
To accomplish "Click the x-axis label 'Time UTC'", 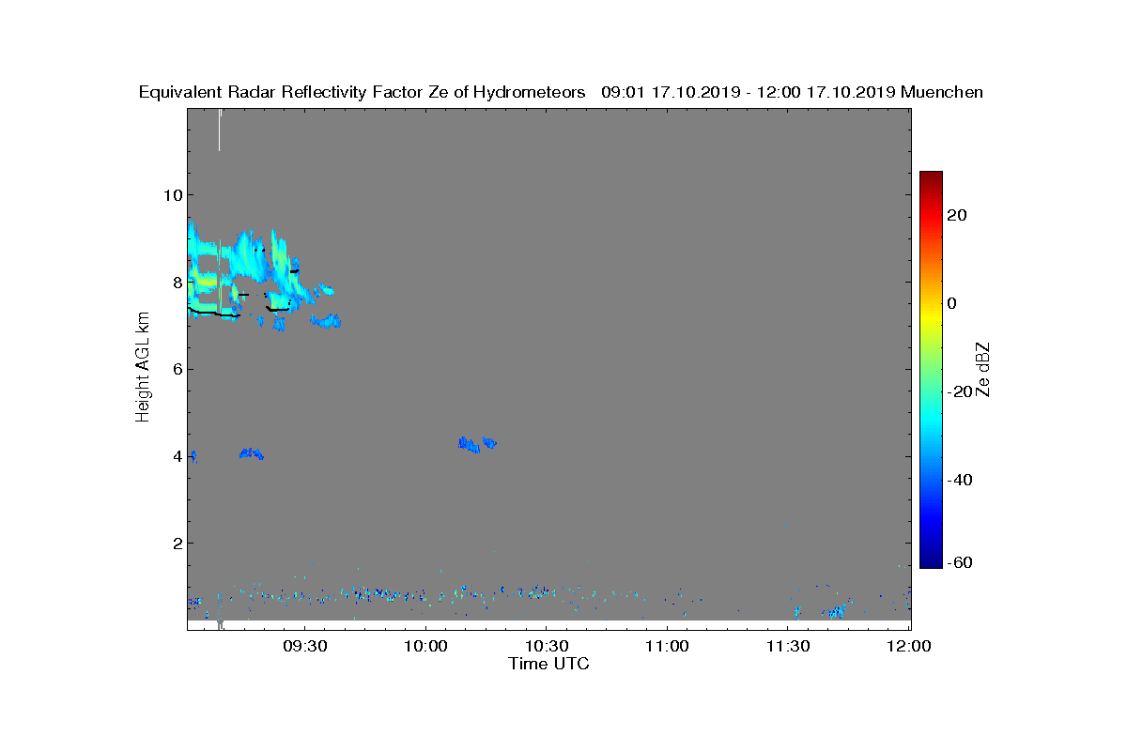I will [x=549, y=664].
